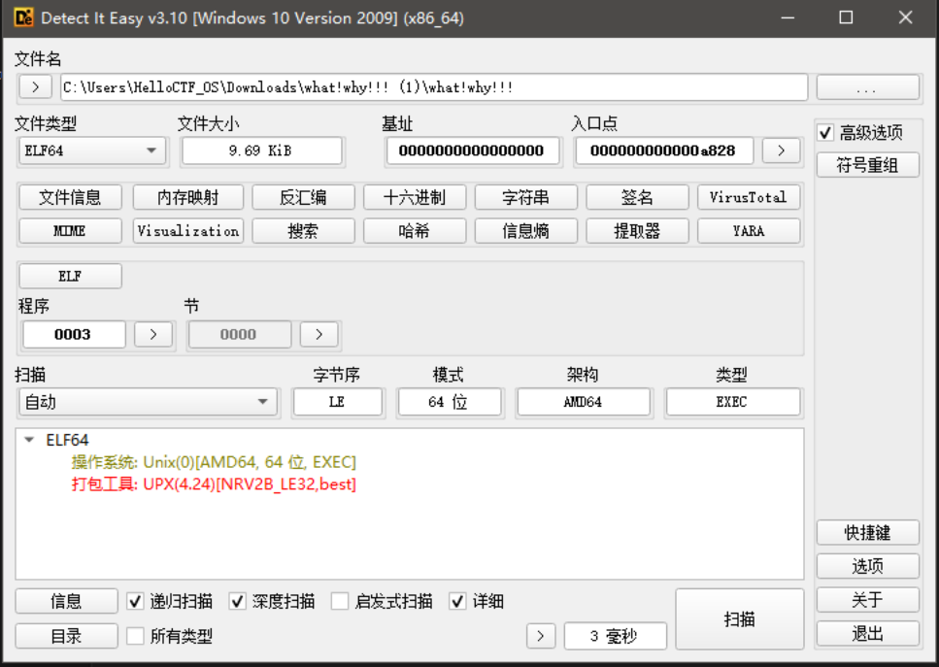Open the file browse button with three dots

coord(867,87)
